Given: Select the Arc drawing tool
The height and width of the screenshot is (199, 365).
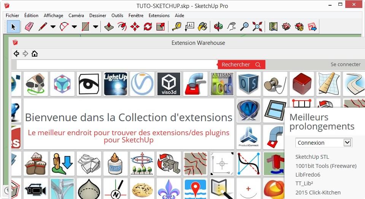Looking at the screenshot, I should click(64, 27).
